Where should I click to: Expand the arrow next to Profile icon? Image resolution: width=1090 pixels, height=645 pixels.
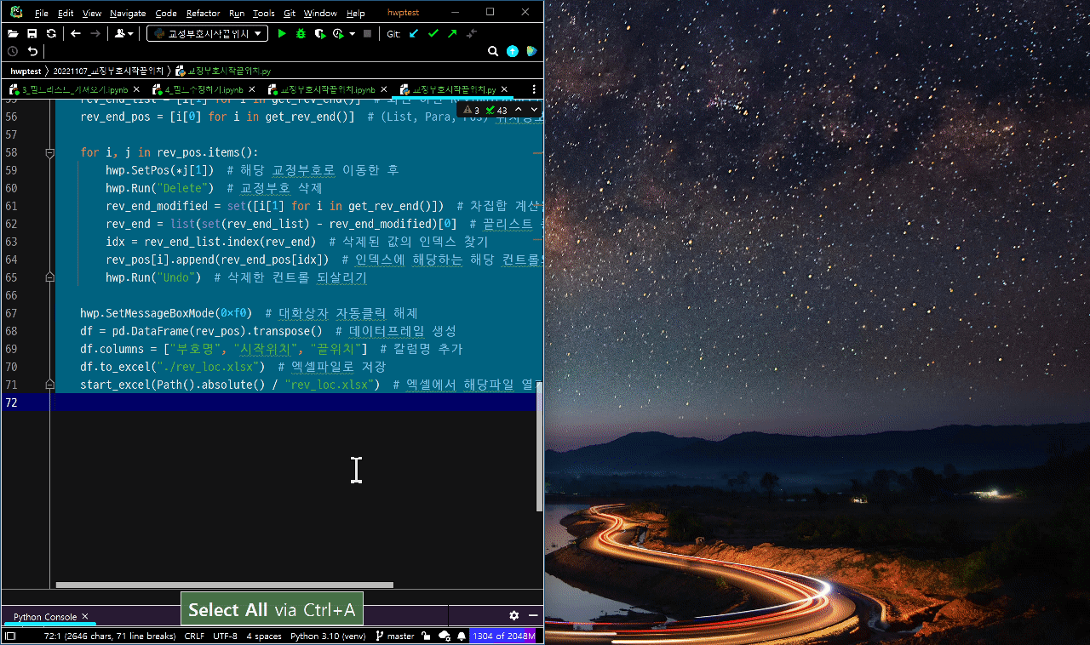click(351, 34)
